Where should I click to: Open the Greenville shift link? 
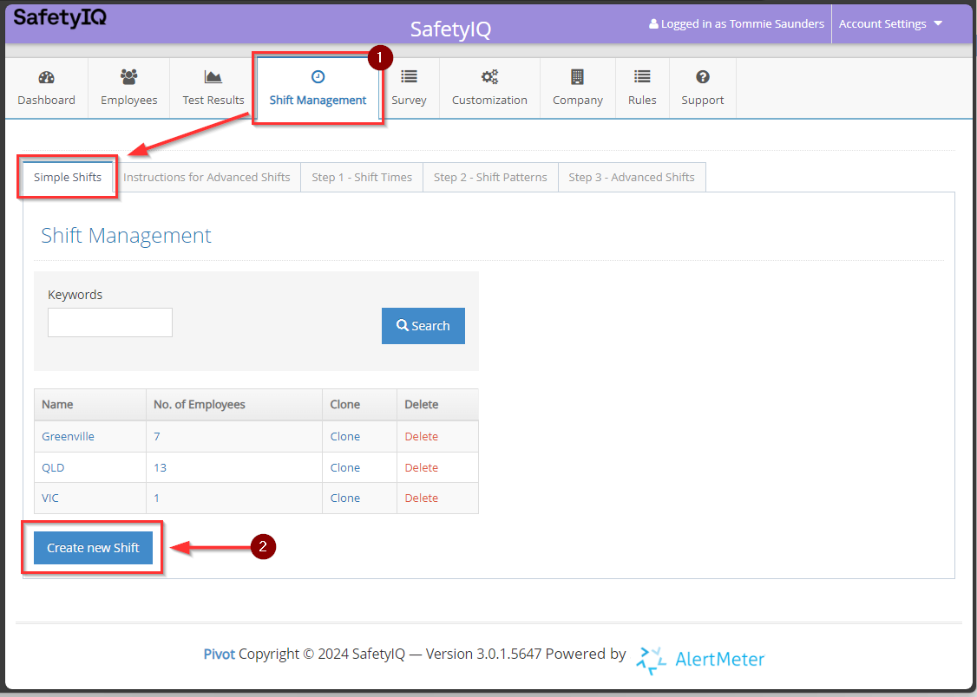68,436
